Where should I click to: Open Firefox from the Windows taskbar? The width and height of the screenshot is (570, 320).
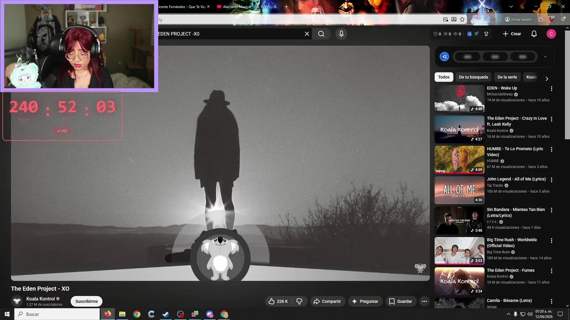point(108,314)
